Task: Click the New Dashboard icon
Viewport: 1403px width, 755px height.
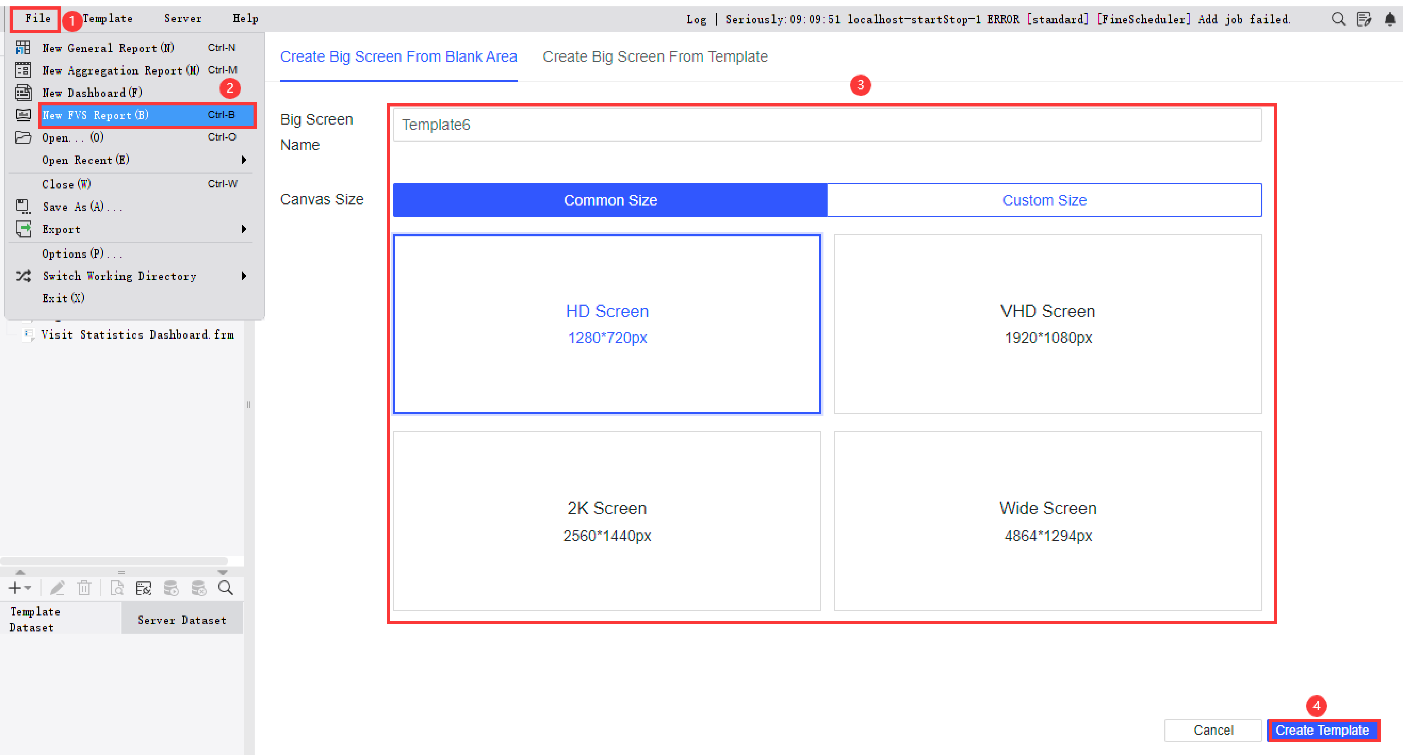Action: pos(23,93)
